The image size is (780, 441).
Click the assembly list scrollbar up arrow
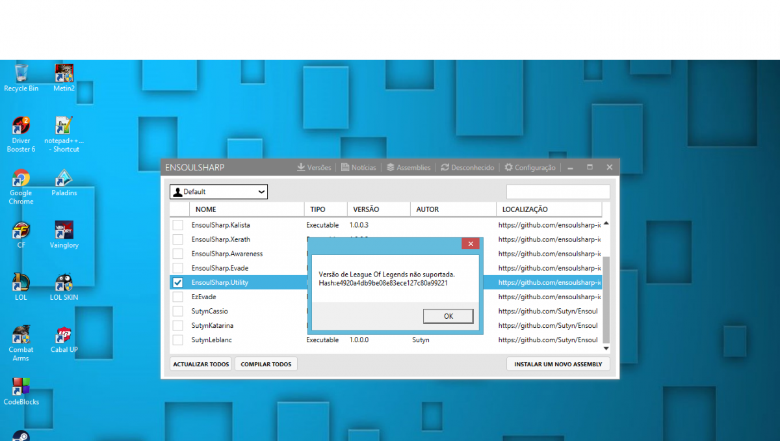pyautogui.click(x=606, y=223)
